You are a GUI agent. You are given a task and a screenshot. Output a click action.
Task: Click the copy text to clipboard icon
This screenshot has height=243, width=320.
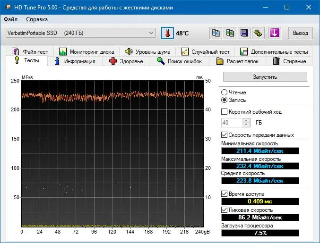pyautogui.click(x=216, y=33)
